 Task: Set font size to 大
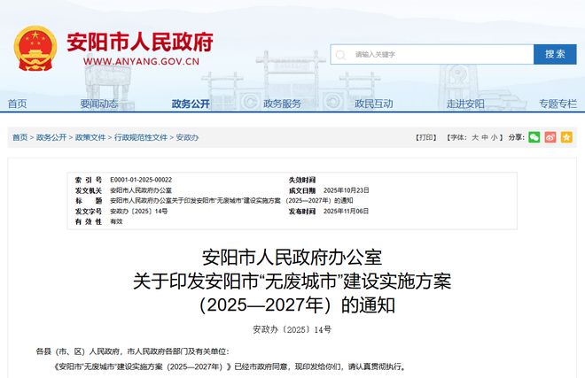click(475, 137)
